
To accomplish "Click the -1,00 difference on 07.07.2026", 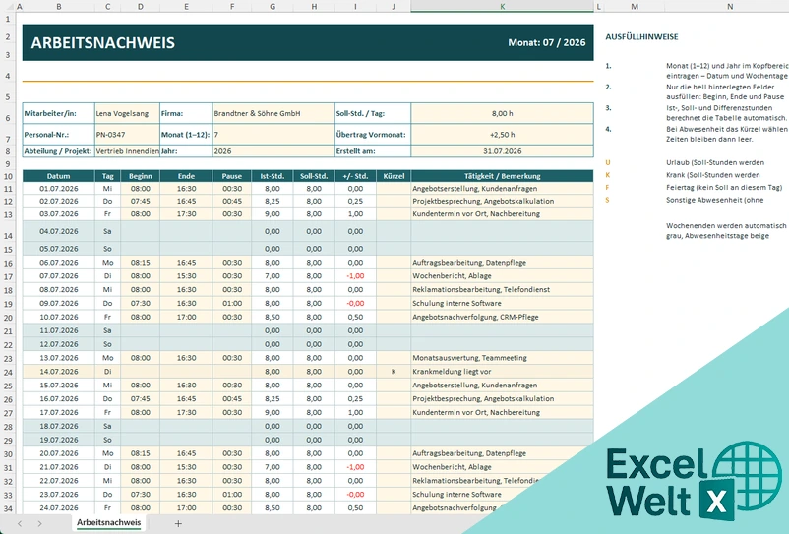I will (x=355, y=276).
